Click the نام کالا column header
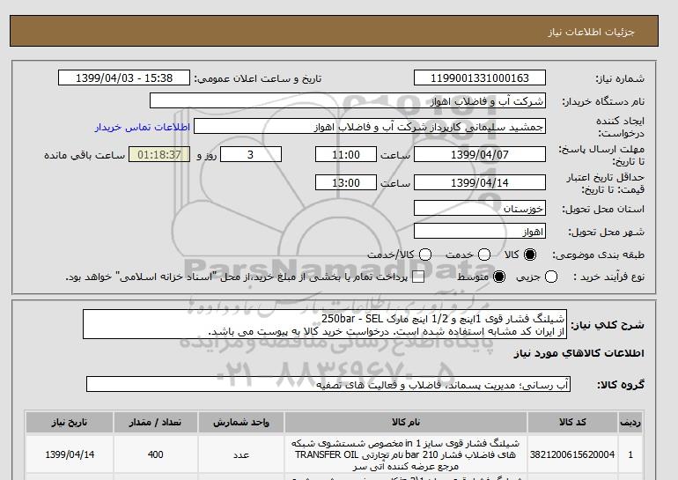Image resolution: width=678 pixels, height=480 pixels. tap(406, 423)
